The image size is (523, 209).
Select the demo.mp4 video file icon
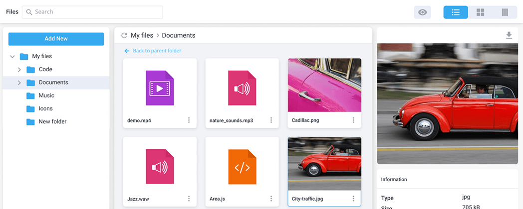pos(160,88)
